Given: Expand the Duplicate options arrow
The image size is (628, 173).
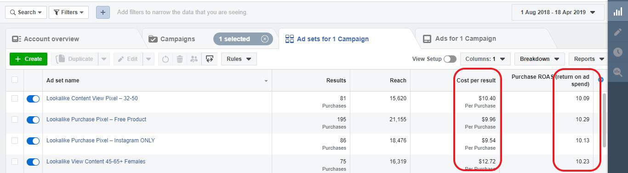Looking at the screenshot, I should click(104, 59).
